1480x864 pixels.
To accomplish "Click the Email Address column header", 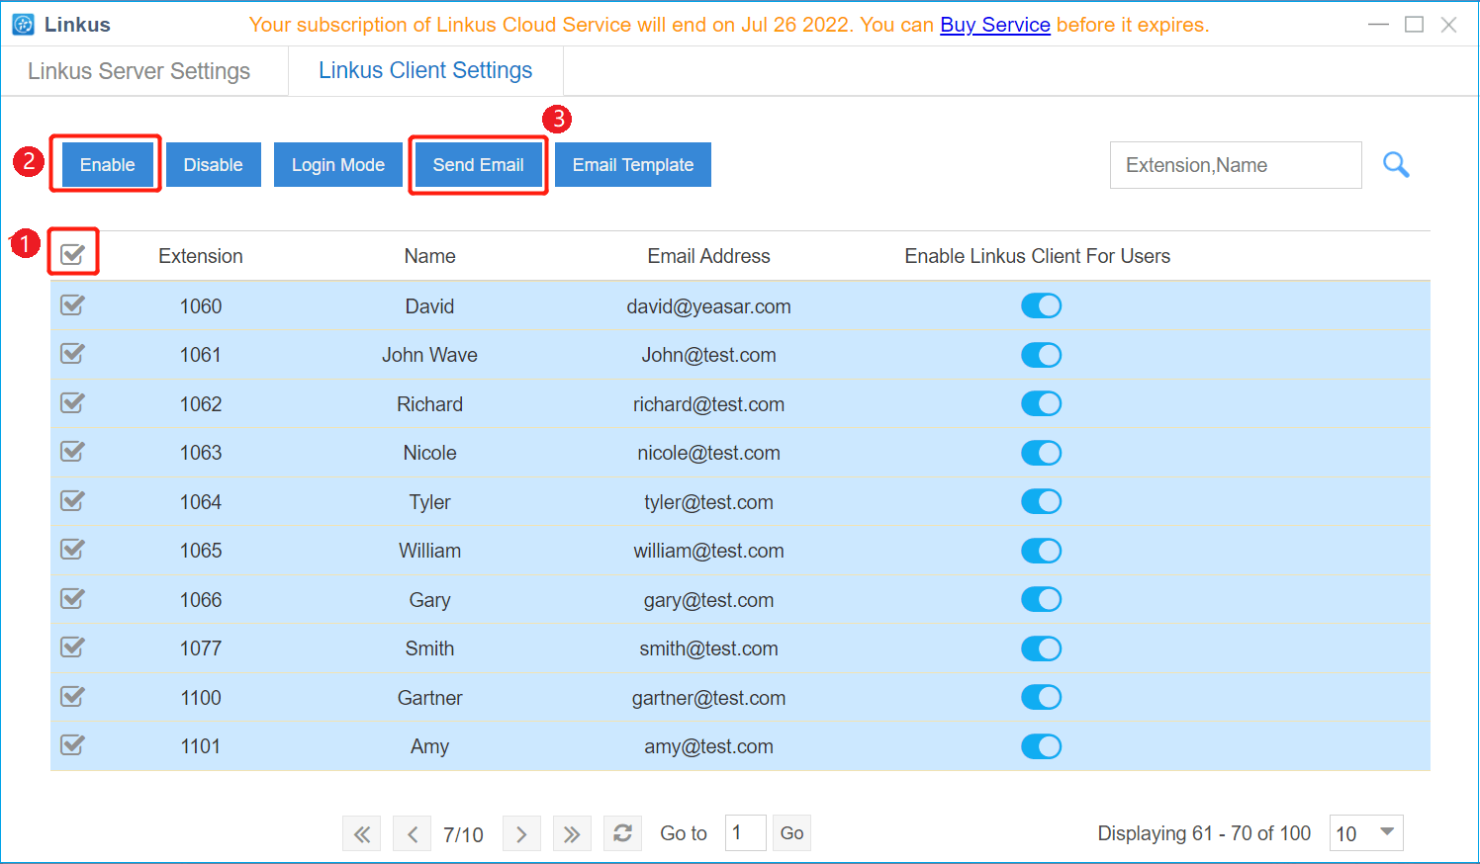I will tap(708, 256).
